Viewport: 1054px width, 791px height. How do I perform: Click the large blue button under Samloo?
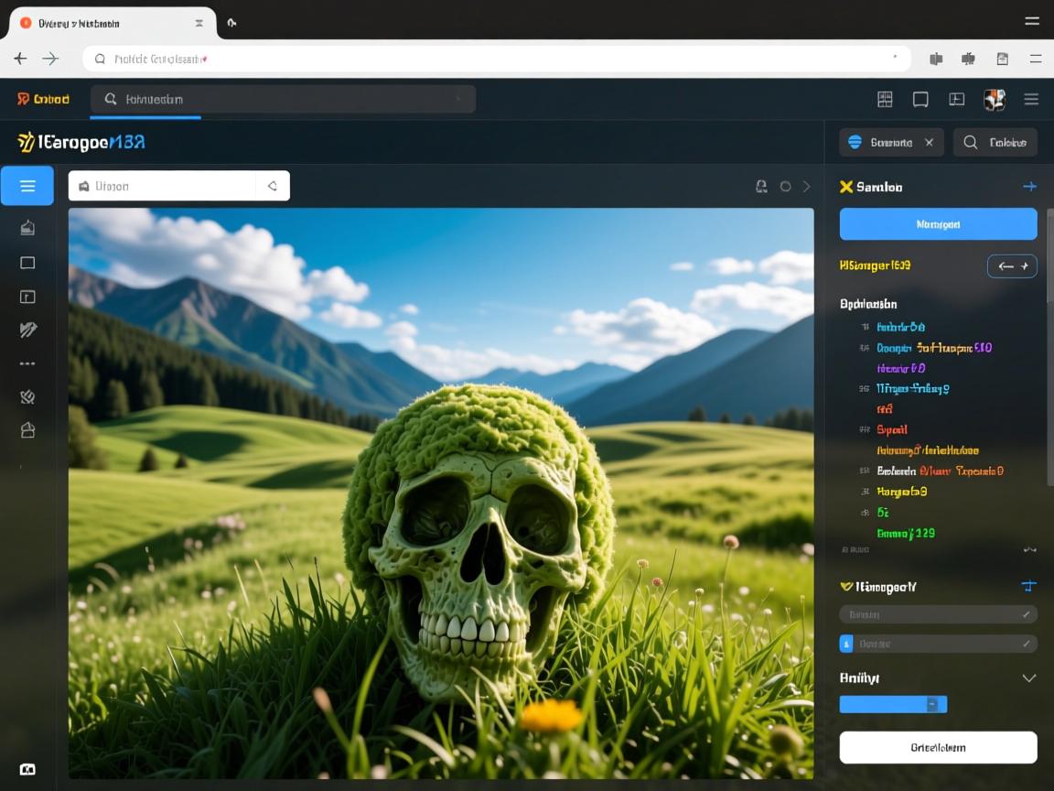(938, 223)
